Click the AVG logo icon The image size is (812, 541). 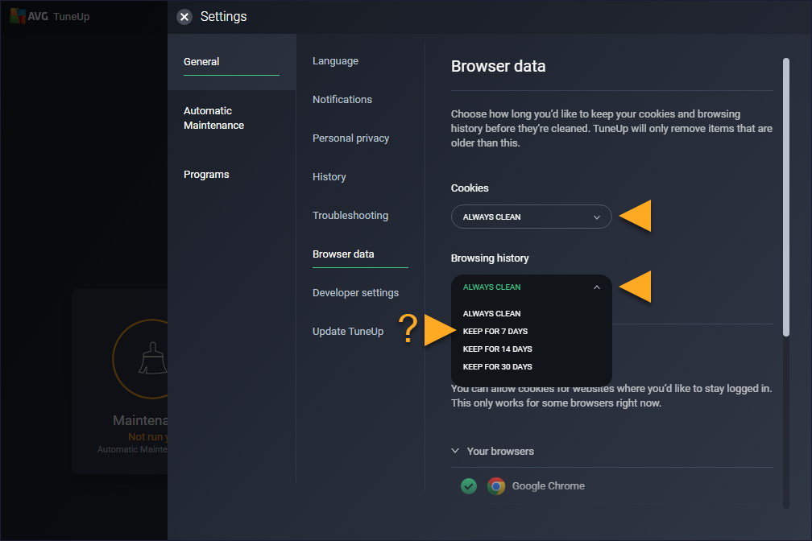pos(18,16)
